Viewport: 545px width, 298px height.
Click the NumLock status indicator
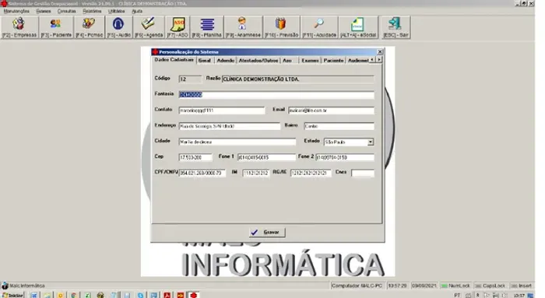pos(455,286)
